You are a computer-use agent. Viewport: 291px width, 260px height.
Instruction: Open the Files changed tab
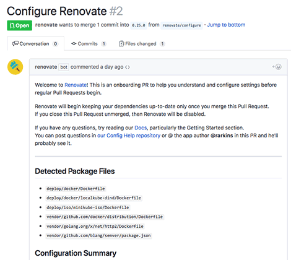[x=142, y=43]
